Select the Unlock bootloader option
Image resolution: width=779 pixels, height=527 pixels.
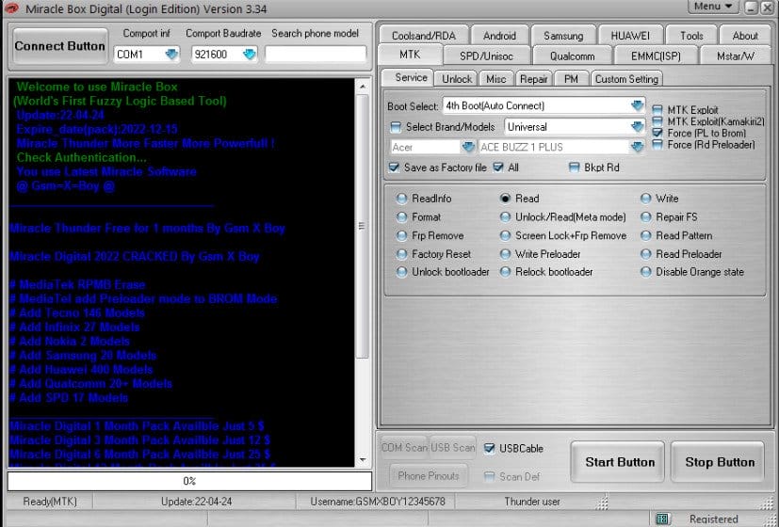pos(401,272)
